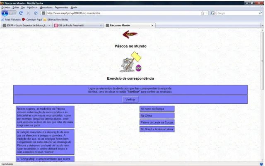The height and width of the screenshot is (166, 265).
Task: Click the site identity icon in address bar
Action: 43,13
